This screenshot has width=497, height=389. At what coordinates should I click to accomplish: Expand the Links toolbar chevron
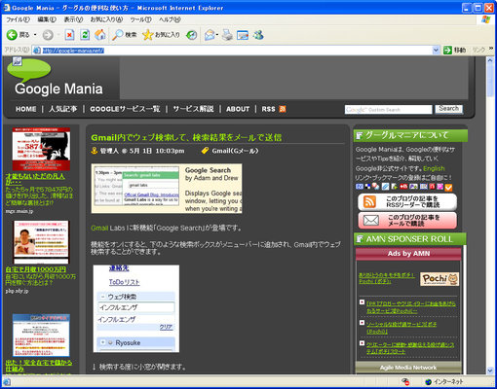click(491, 49)
